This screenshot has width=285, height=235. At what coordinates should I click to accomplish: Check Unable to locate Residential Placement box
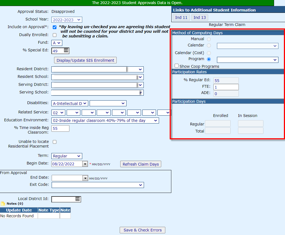point(55,142)
